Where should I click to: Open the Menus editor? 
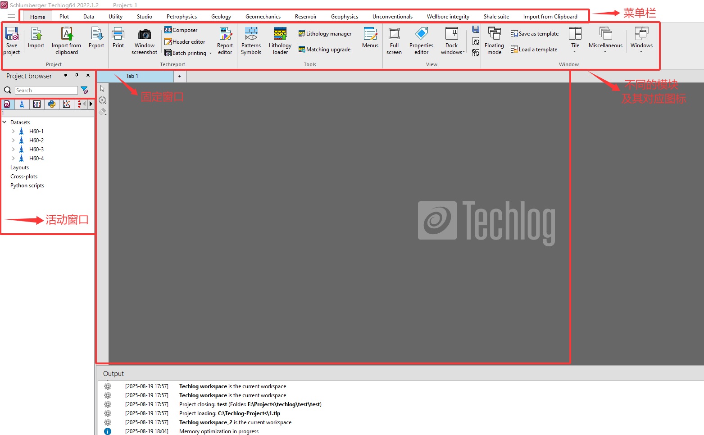(370, 38)
